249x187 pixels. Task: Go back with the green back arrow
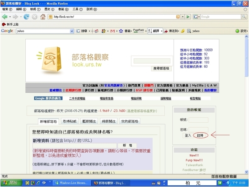click(5, 17)
